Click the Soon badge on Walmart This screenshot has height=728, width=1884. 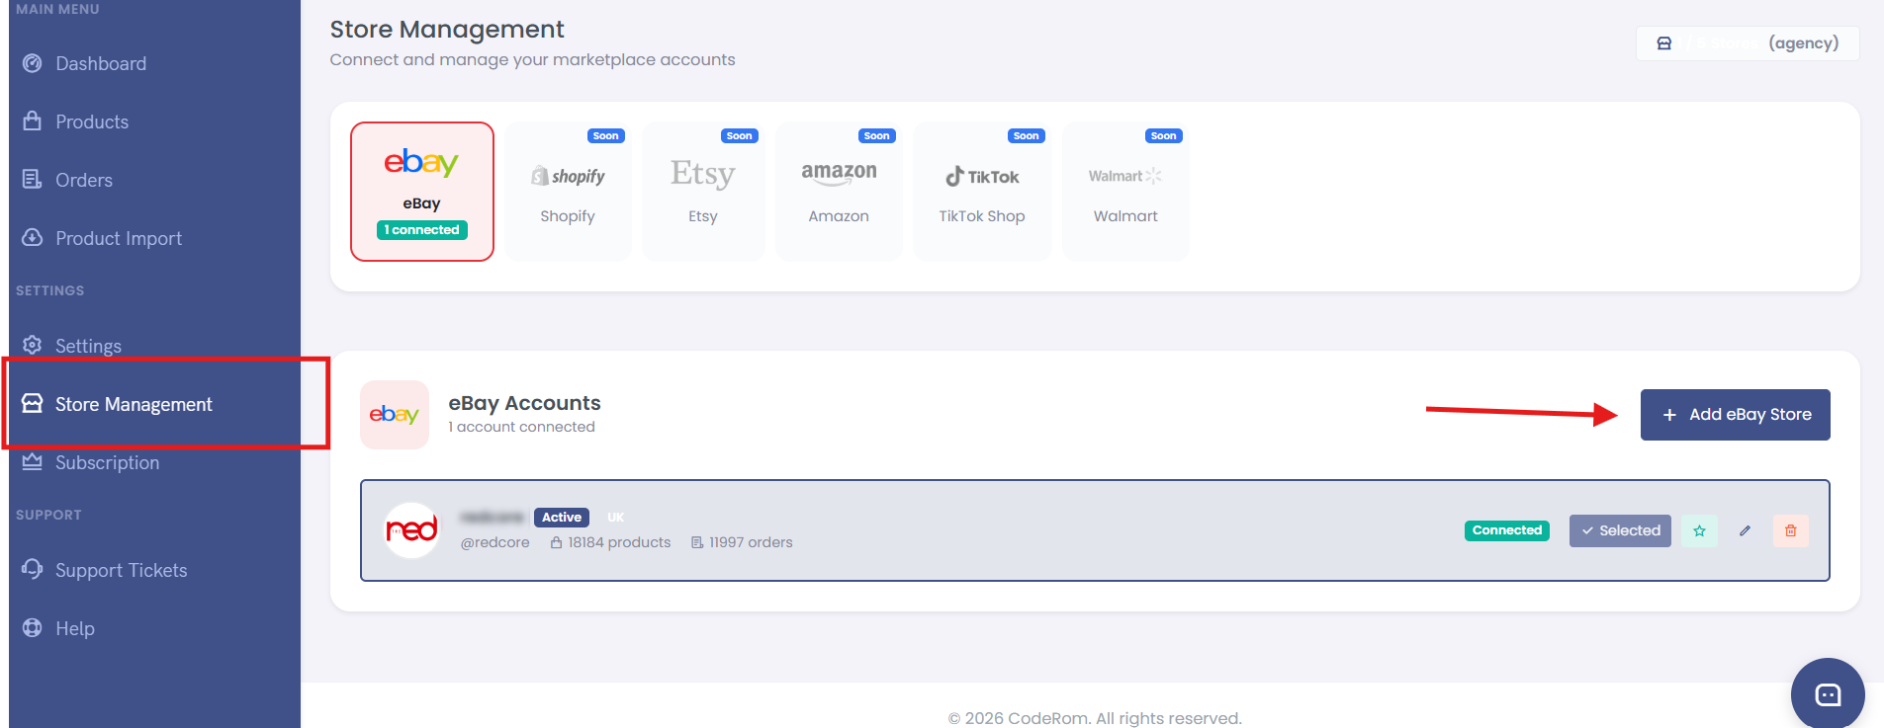click(x=1164, y=136)
